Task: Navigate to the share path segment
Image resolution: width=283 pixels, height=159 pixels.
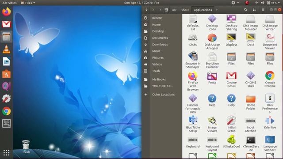Action: pyautogui.click(x=185, y=10)
